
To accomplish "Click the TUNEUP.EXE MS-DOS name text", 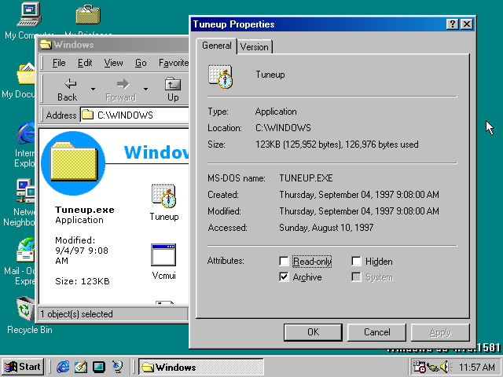I will [x=306, y=178].
